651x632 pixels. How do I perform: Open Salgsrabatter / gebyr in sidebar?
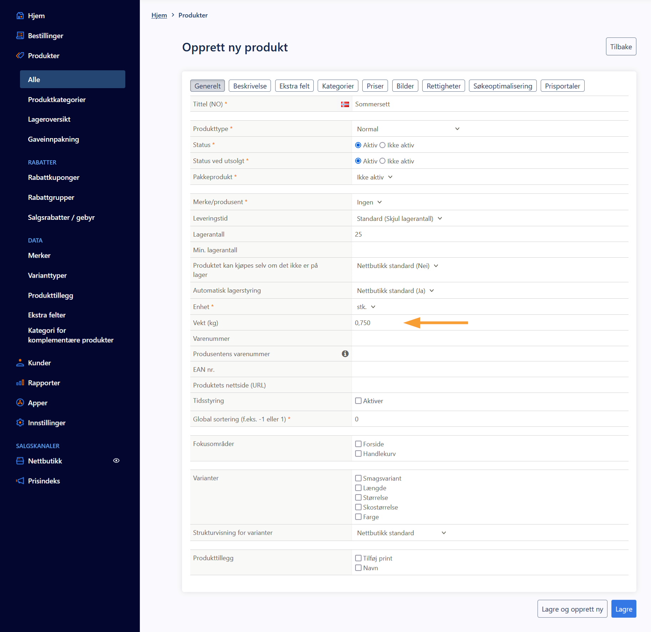(61, 217)
